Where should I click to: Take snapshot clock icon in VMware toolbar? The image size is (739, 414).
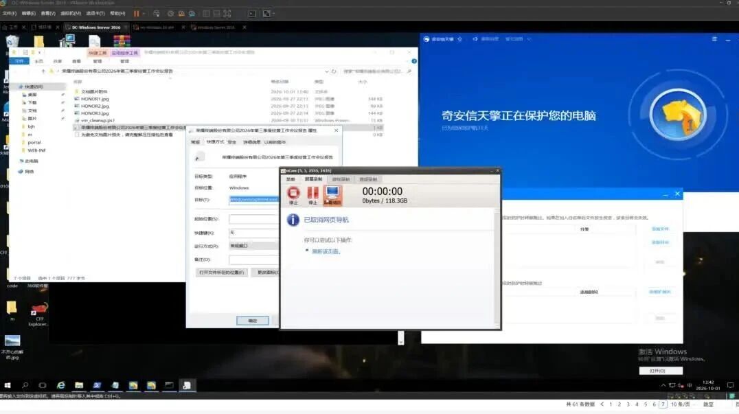click(170, 14)
